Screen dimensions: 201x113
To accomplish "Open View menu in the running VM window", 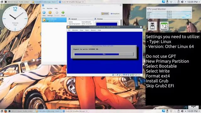I will click(x=82, y=30).
